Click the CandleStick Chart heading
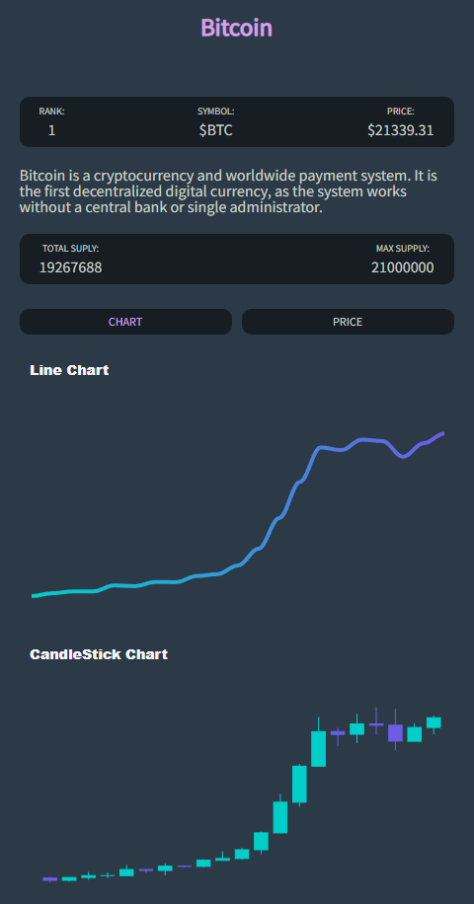 point(99,654)
